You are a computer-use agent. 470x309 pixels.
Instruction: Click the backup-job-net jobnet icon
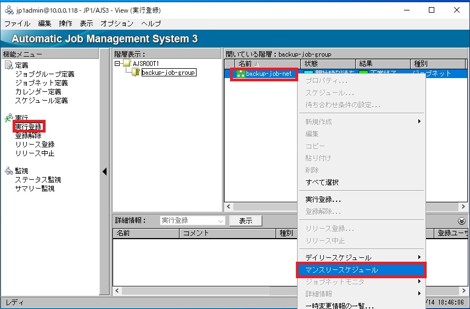tap(240, 74)
